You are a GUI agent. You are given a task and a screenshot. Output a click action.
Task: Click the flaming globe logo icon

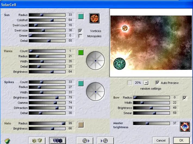coord(7,141)
